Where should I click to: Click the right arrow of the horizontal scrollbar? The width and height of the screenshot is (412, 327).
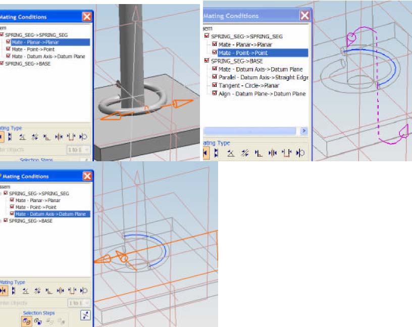tap(304, 130)
